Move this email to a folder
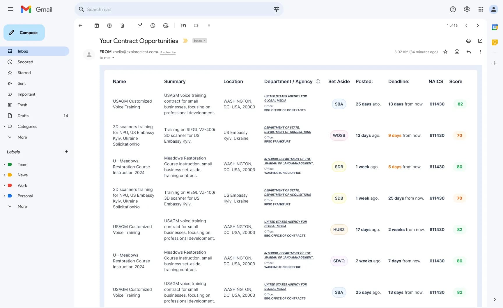503x308 pixels. 183,26
